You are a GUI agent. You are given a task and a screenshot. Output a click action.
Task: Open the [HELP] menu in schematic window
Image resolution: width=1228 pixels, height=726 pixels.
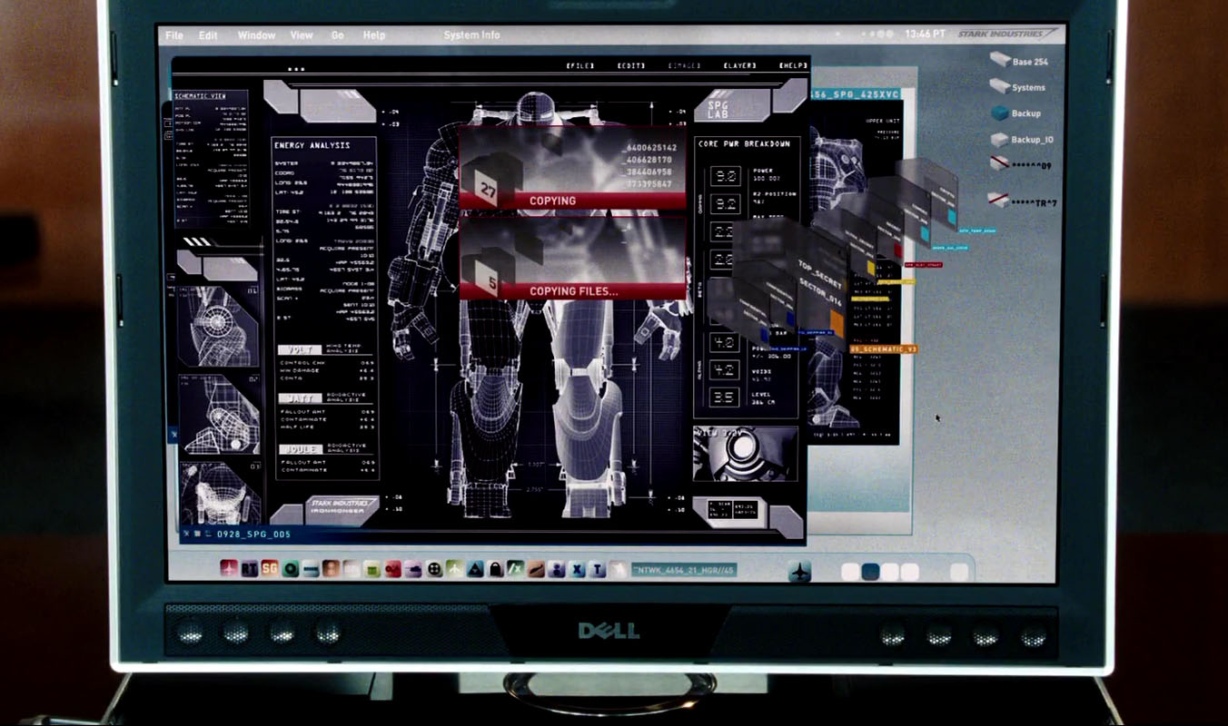click(x=792, y=66)
